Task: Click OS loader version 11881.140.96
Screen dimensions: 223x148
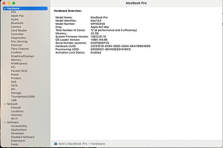Action: pyautogui.click(x=99, y=40)
